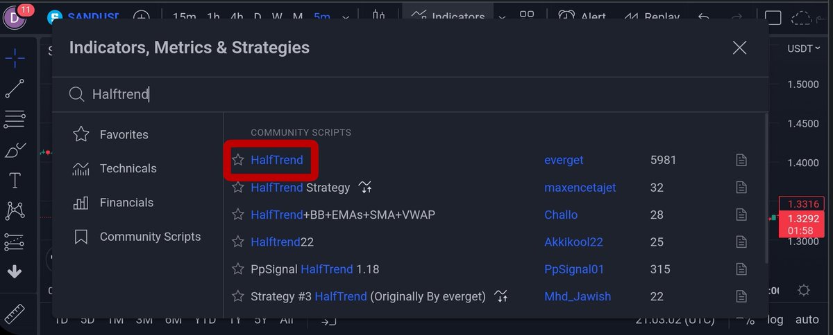Open the Indicators button in toolbar
833x335 pixels.
pos(448,17)
